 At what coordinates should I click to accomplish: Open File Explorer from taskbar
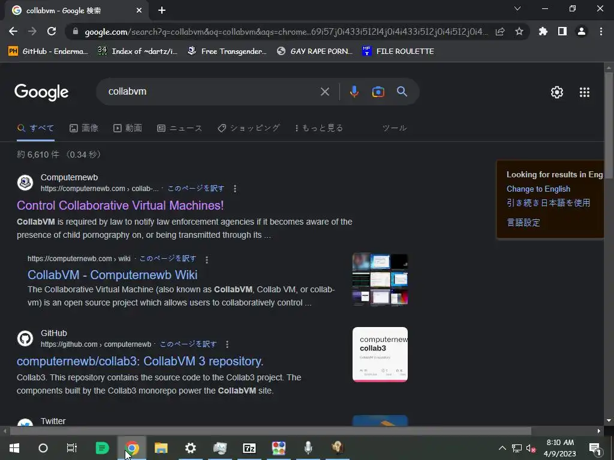pos(161,448)
